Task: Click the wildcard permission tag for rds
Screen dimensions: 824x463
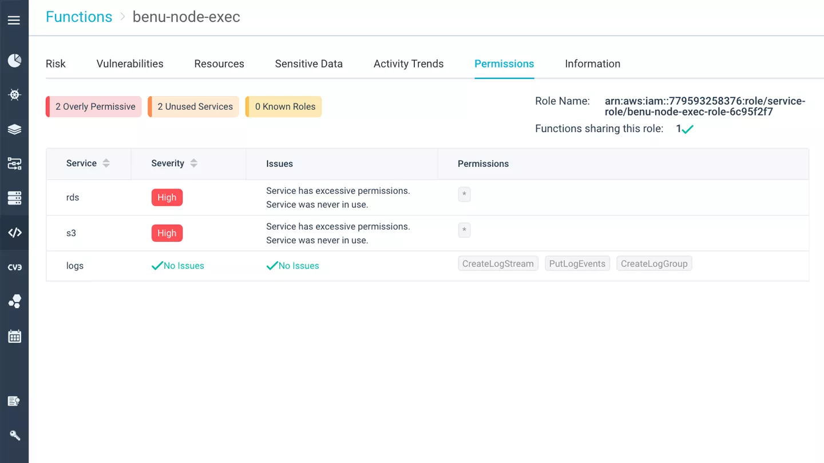Action: click(464, 194)
